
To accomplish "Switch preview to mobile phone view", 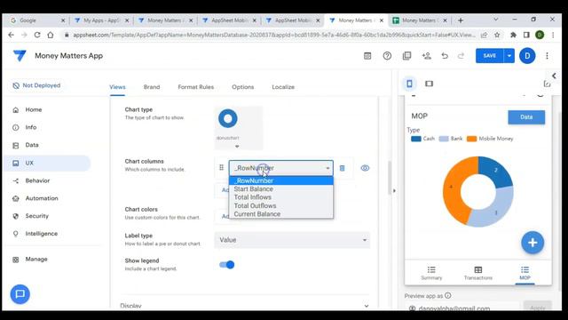I will (409, 84).
